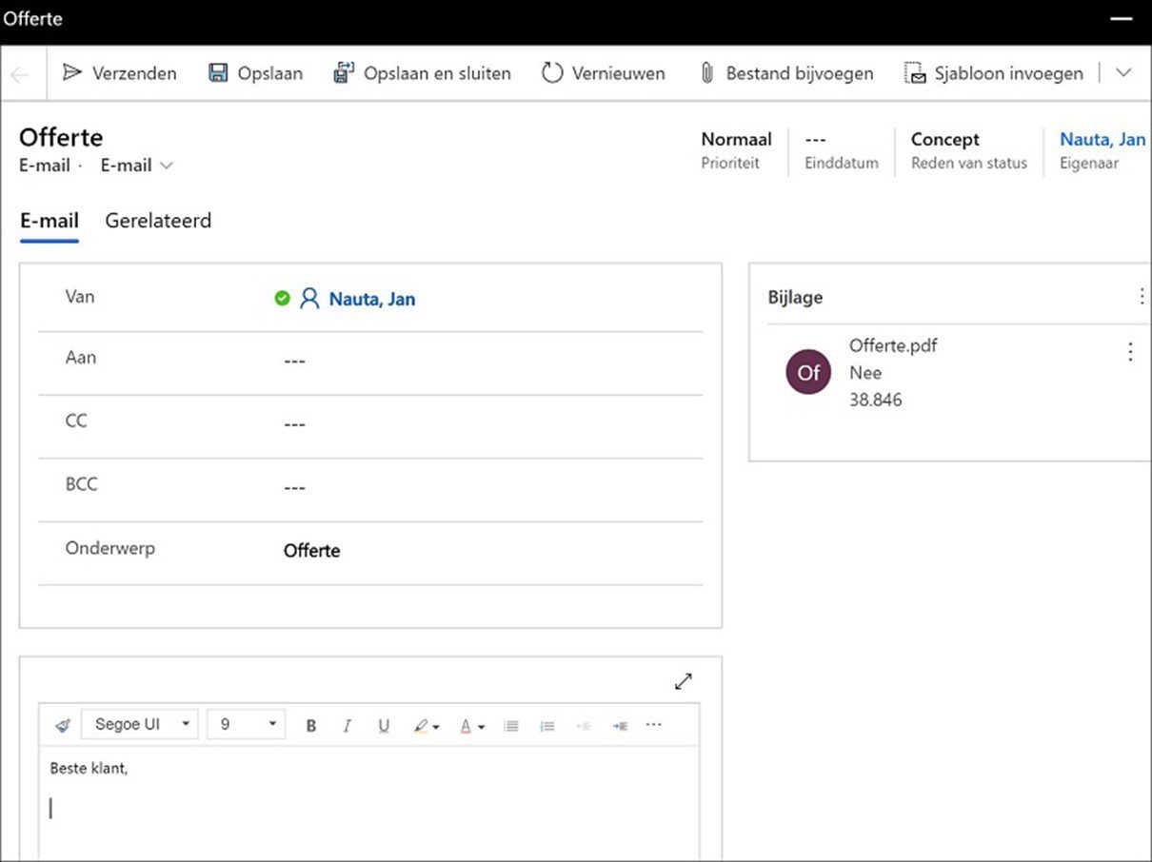Open the font color picker

click(472, 726)
